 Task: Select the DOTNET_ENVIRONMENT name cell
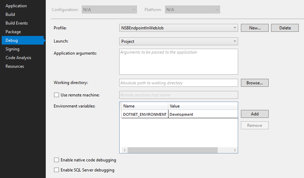click(145, 114)
